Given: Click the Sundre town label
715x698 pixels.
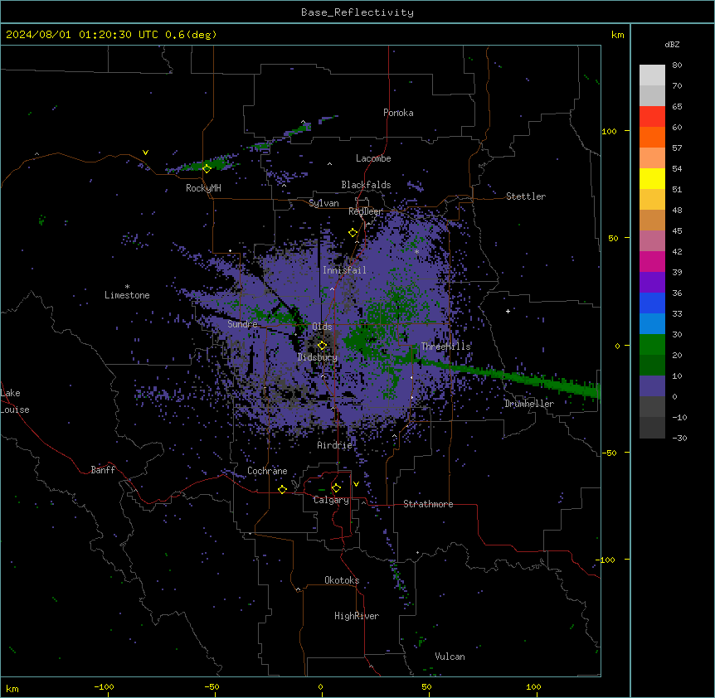Looking at the screenshot, I should click(x=242, y=324).
